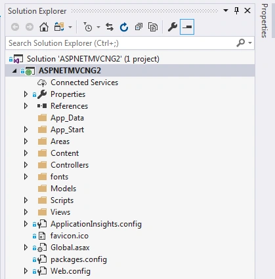Expand the Web.config node

[26, 271]
